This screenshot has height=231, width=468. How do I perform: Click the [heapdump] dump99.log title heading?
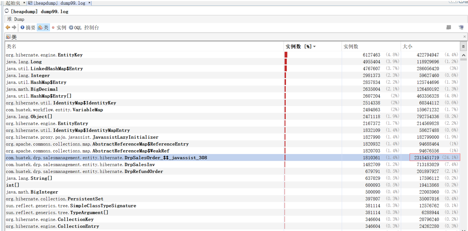(x=39, y=11)
